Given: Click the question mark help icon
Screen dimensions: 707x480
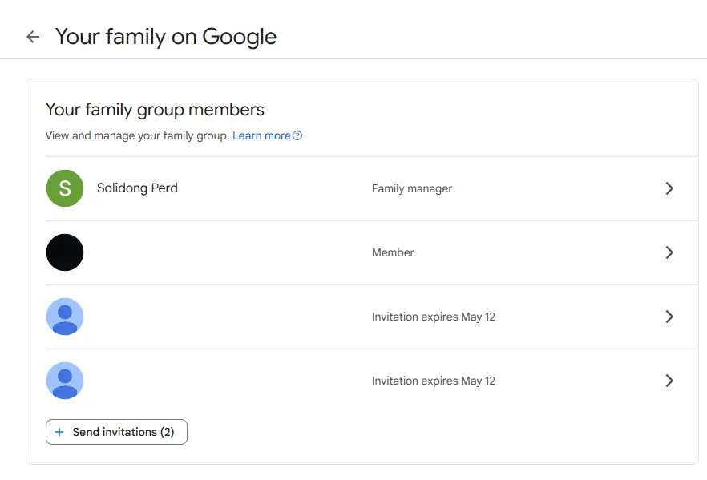Looking at the screenshot, I should pos(297,135).
